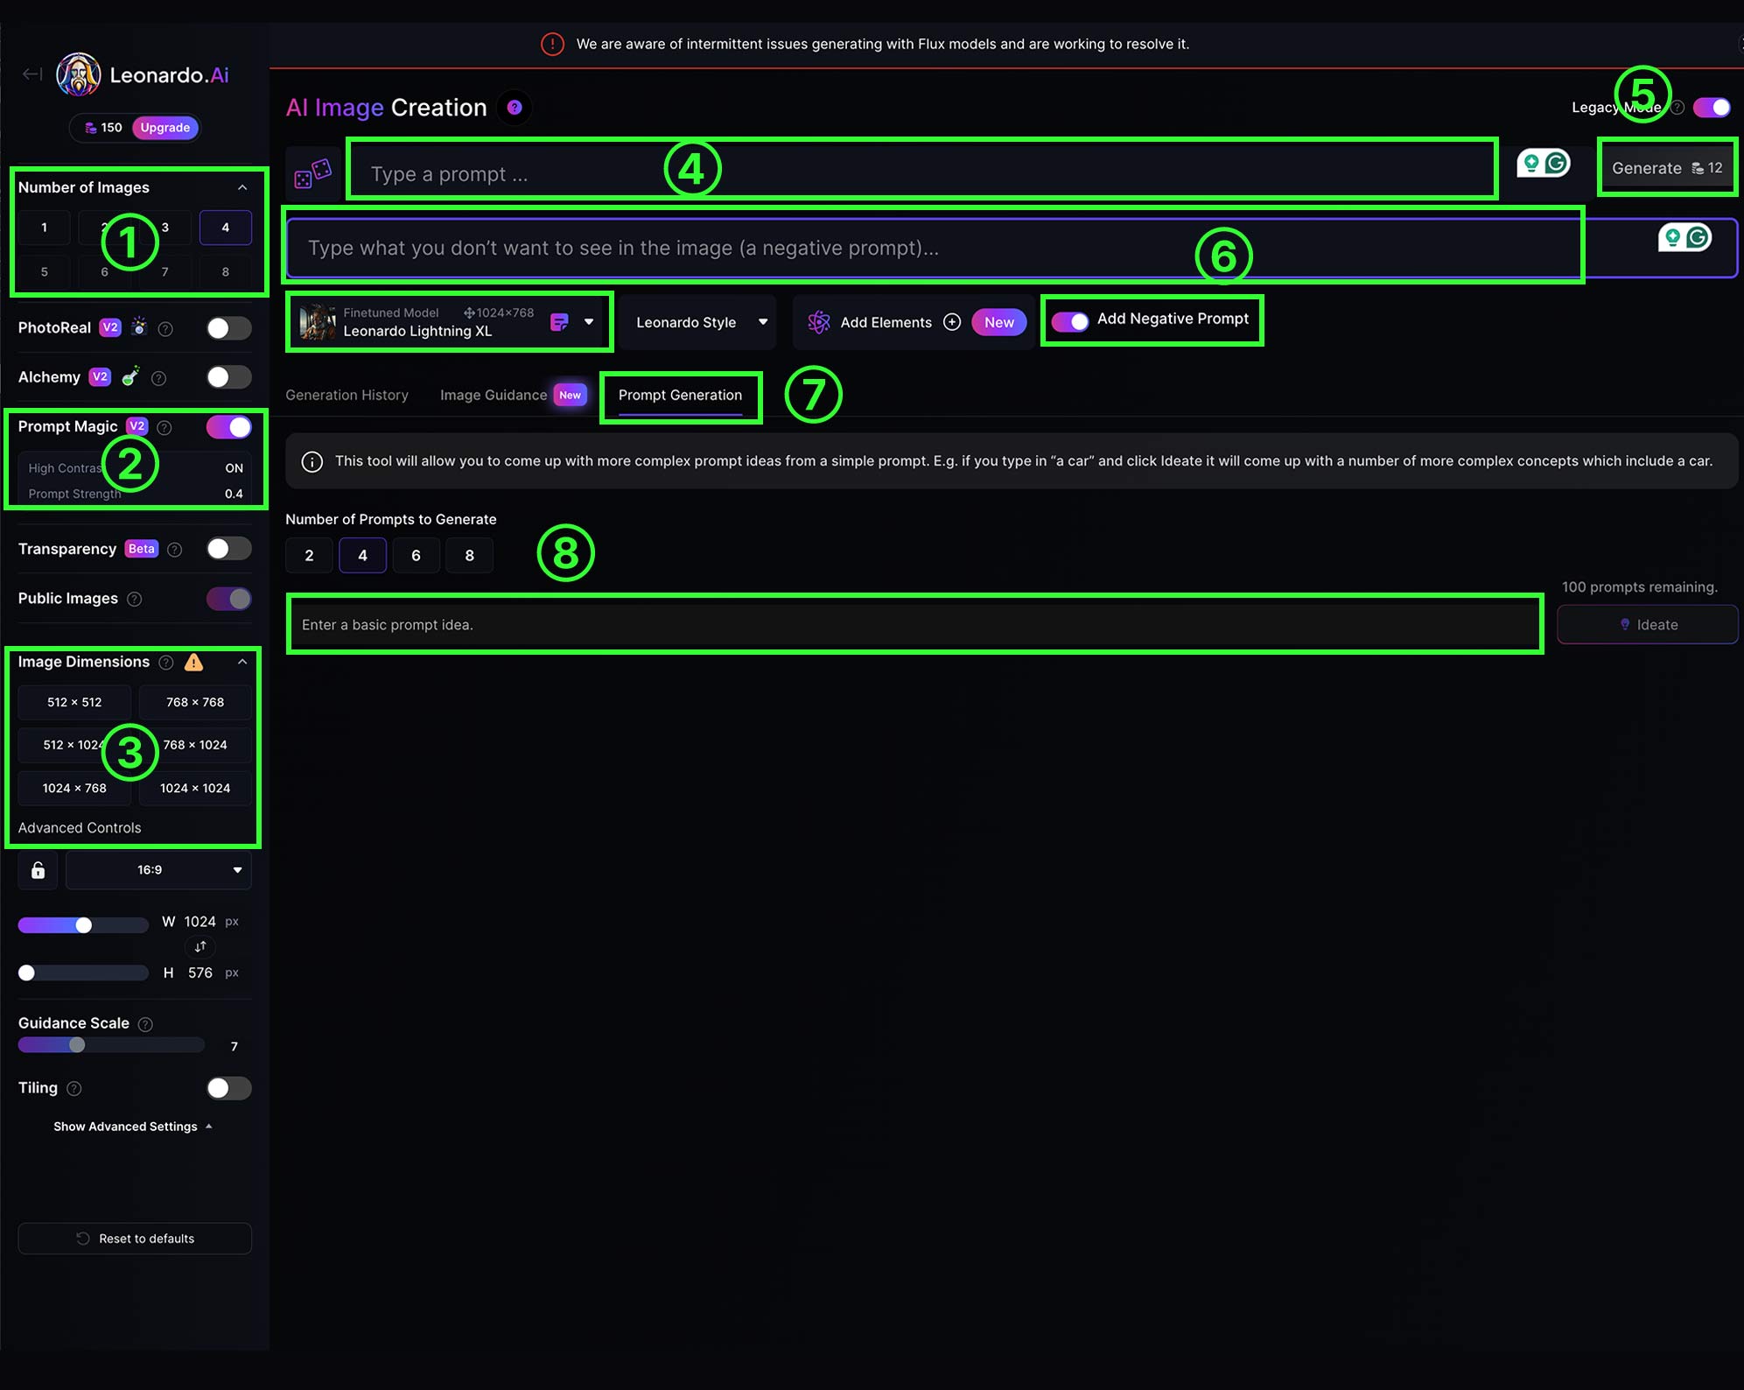Click the random prompt dice icon
Viewport: 1744px width, 1390px height.
(312, 173)
